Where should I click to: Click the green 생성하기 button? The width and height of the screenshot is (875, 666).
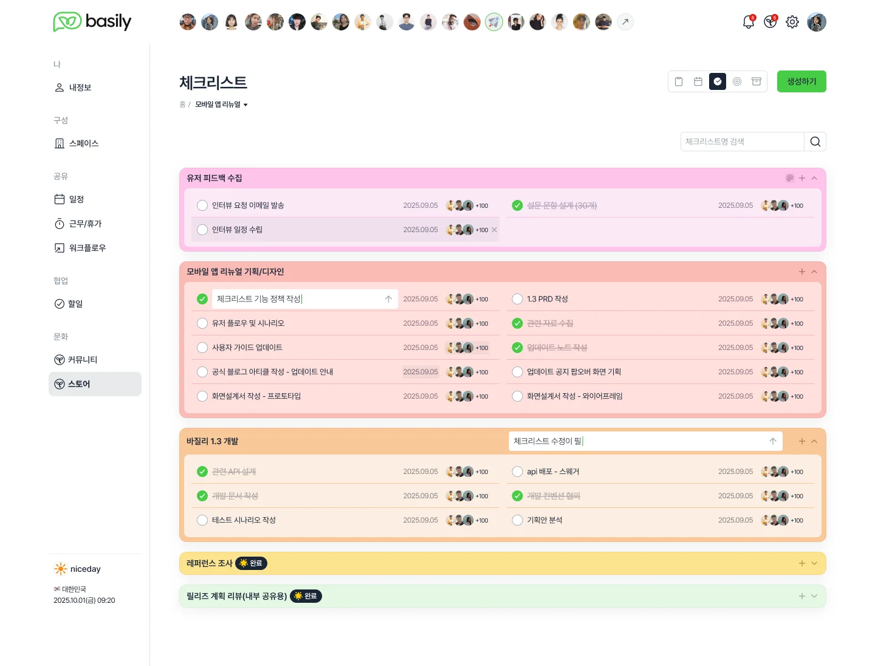pyautogui.click(x=801, y=81)
